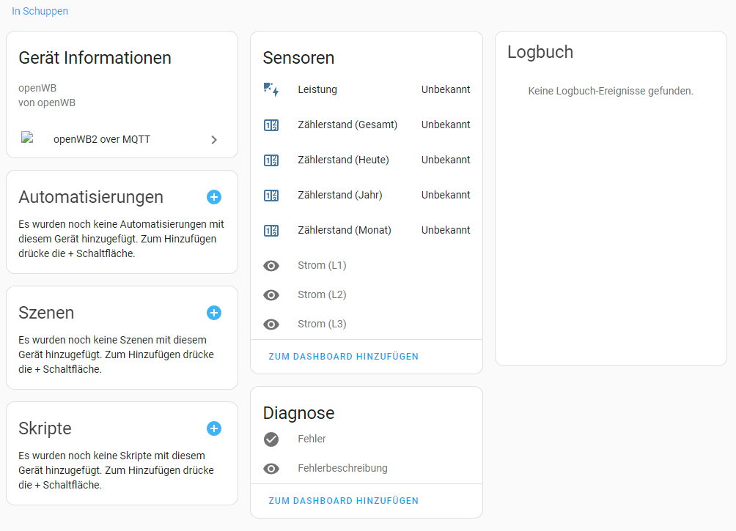The width and height of the screenshot is (736, 531).
Task: Toggle visibility eye for Strom (L1)
Action: point(271,266)
